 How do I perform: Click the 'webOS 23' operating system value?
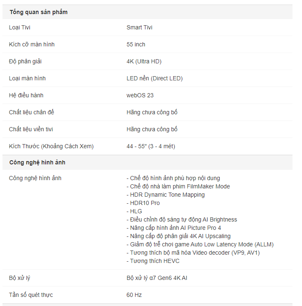click(x=140, y=95)
